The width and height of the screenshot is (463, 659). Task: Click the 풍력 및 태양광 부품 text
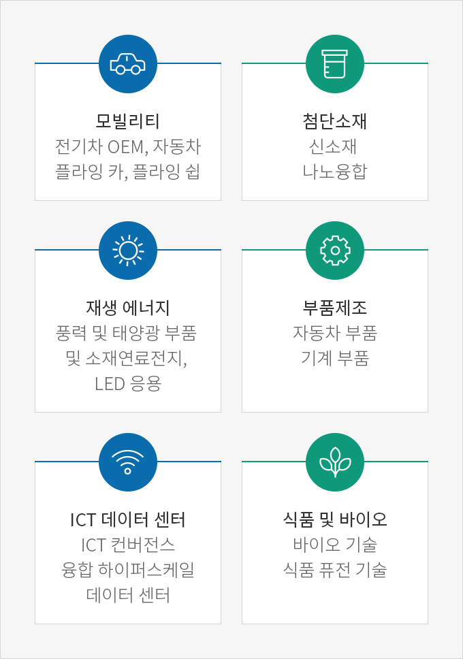coord(128,333)
